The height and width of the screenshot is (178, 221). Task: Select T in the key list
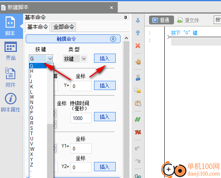click(38, 133)
